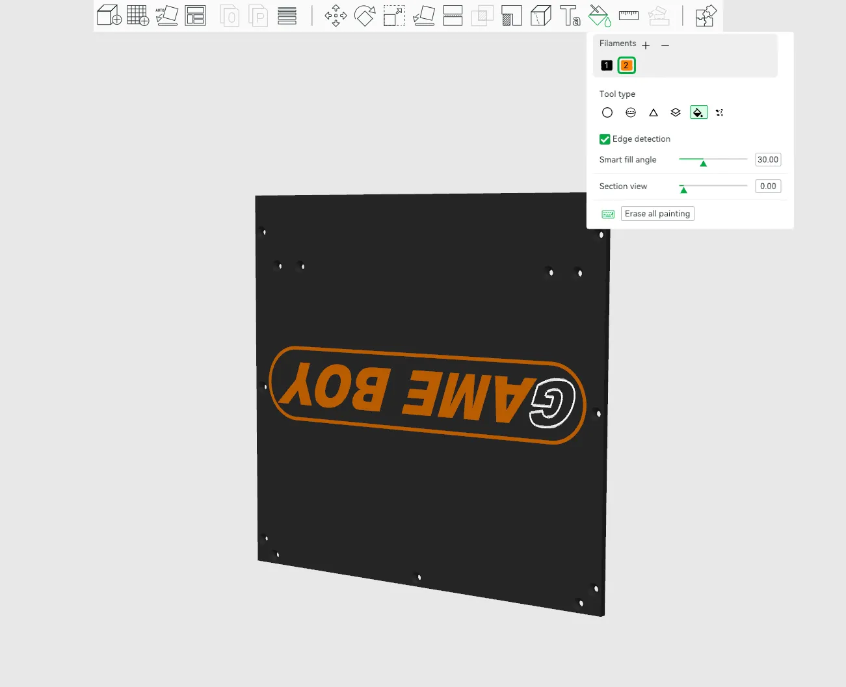This screenshot has width=846, height=687.
Task: Choose the Gap fill tool type
Action: 719,112
